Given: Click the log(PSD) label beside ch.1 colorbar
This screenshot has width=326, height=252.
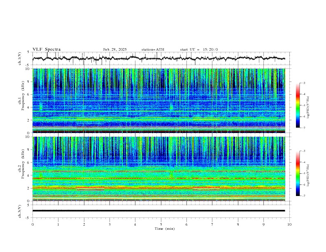Looking at the screenshot, I should coord(308,107).
